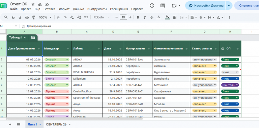Open the search magnifier tool

tap(6, 17)
